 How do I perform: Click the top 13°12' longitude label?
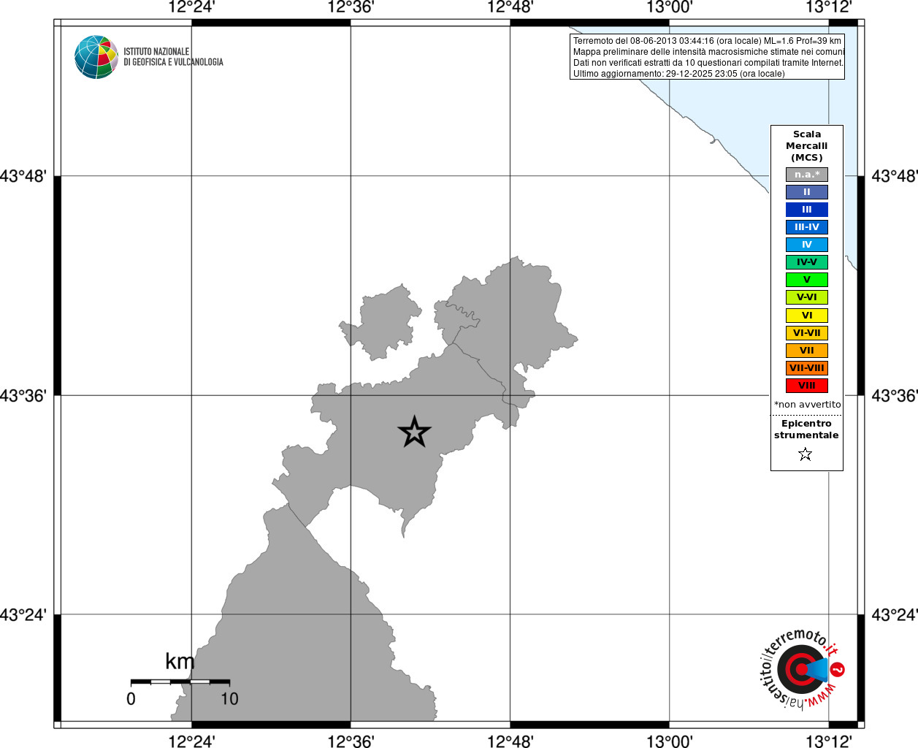[x=829, y=7]
